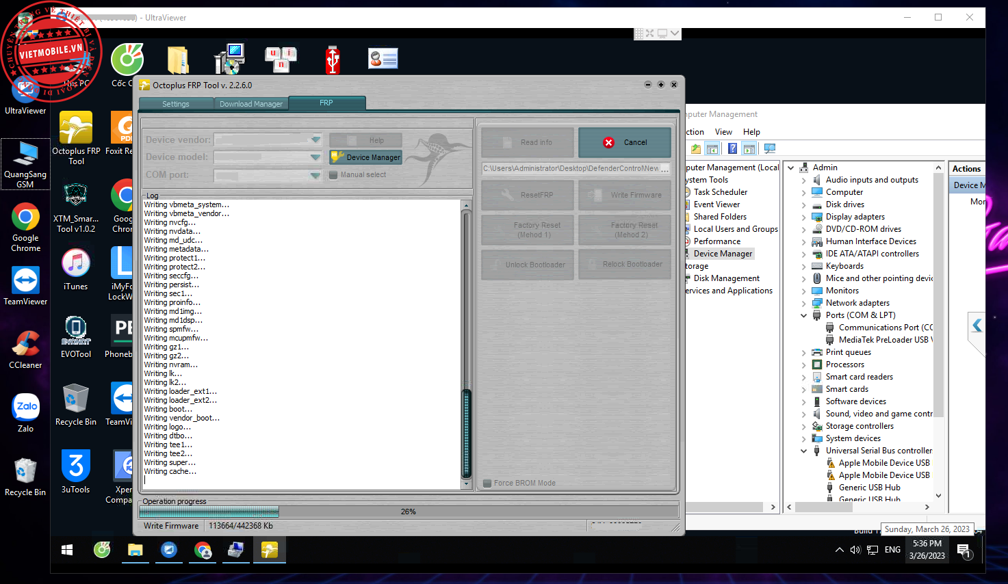Click scan for hardware changes monitor icon
This screenshot has height=584, width=1008.
coord(770,149)
